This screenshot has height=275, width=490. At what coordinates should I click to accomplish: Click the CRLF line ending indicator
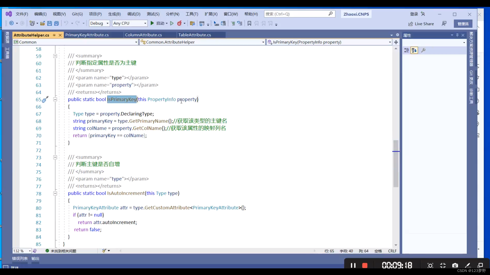[x=392, y=251]
